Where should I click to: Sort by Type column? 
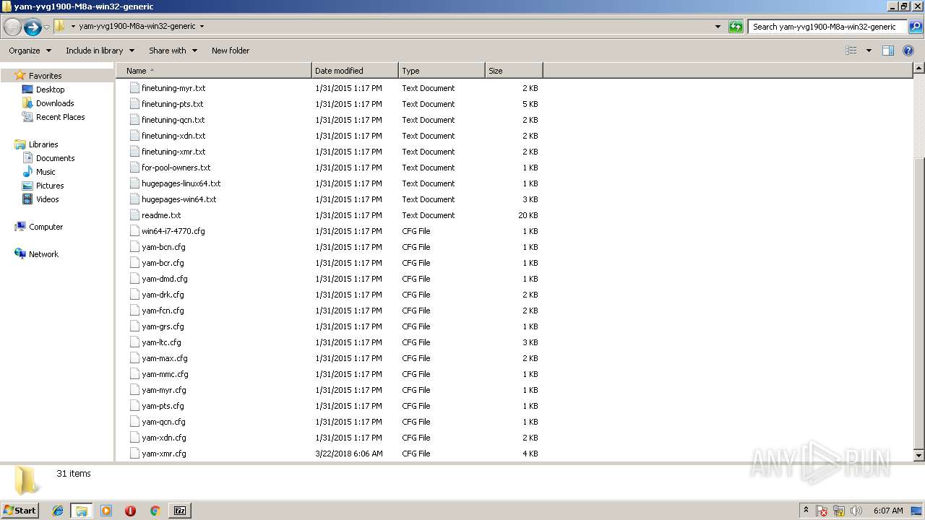[442, 71]
